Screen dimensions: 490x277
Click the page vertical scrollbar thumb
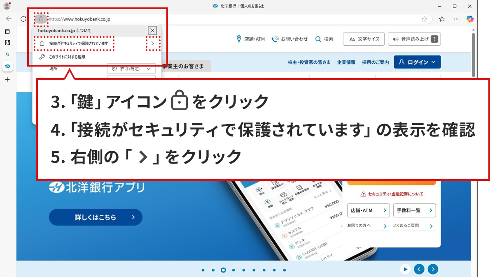point(474,55)
